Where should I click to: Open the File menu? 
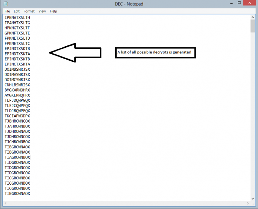coord(7,11)
